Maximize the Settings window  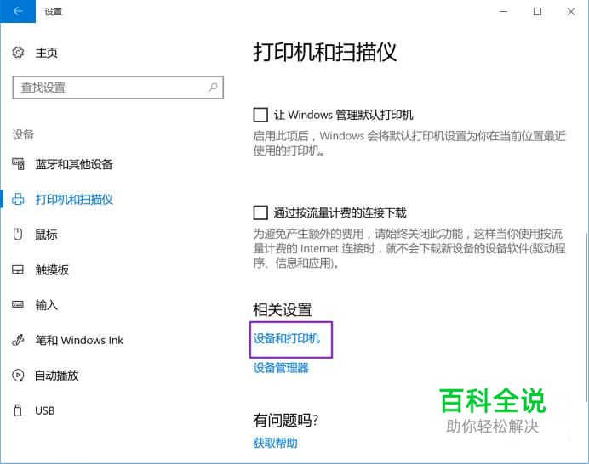[538, 12]
